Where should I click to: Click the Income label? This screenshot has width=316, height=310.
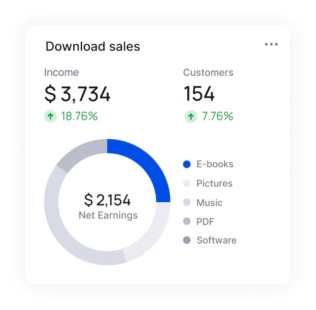point(61,72)
